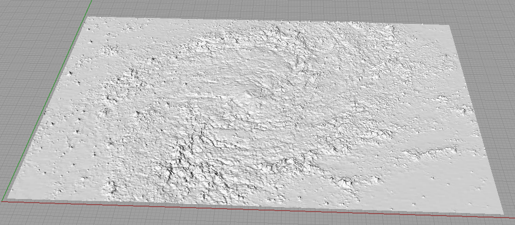This screenshot has width=515, height=225.
Task: Select the gray terrain mesh in the viewport
Action: tap(256, 114)
